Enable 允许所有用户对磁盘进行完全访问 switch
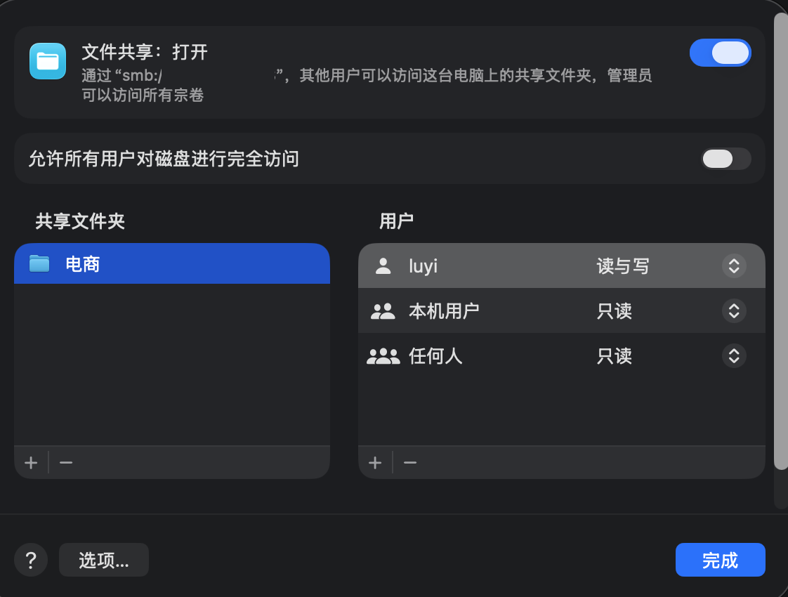The image size is (788, 597). 725,159
